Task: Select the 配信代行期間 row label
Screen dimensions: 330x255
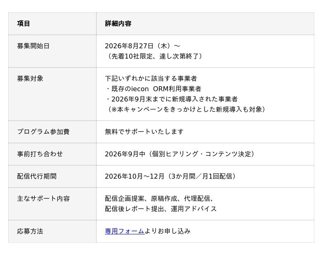Action: tap(37, 176)
